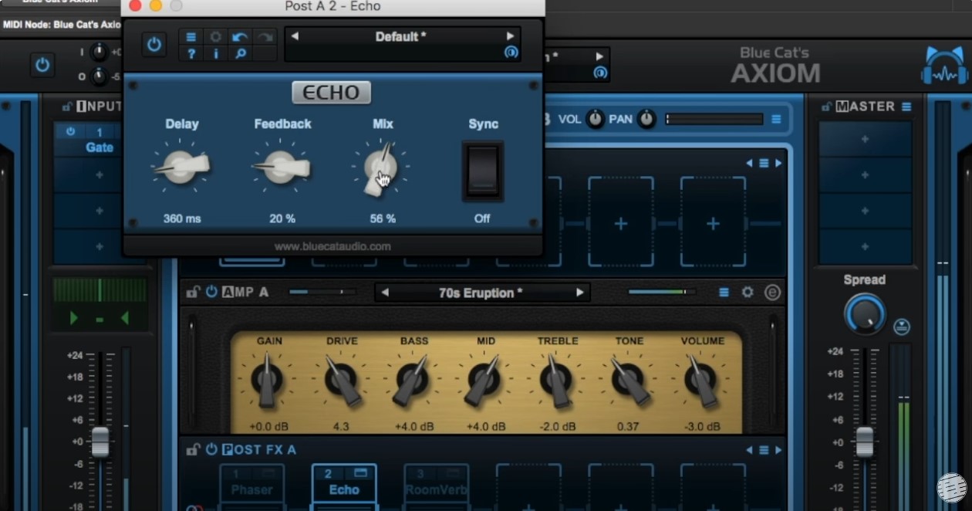The width and height of the screenshot is (972, 511).
Task: Show Echo plugin info
Action: click(x=215, y=53)
